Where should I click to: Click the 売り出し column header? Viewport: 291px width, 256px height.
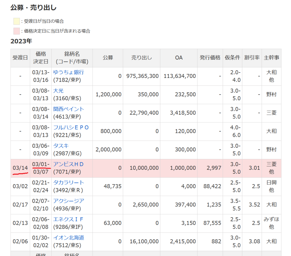click(142, 58)
